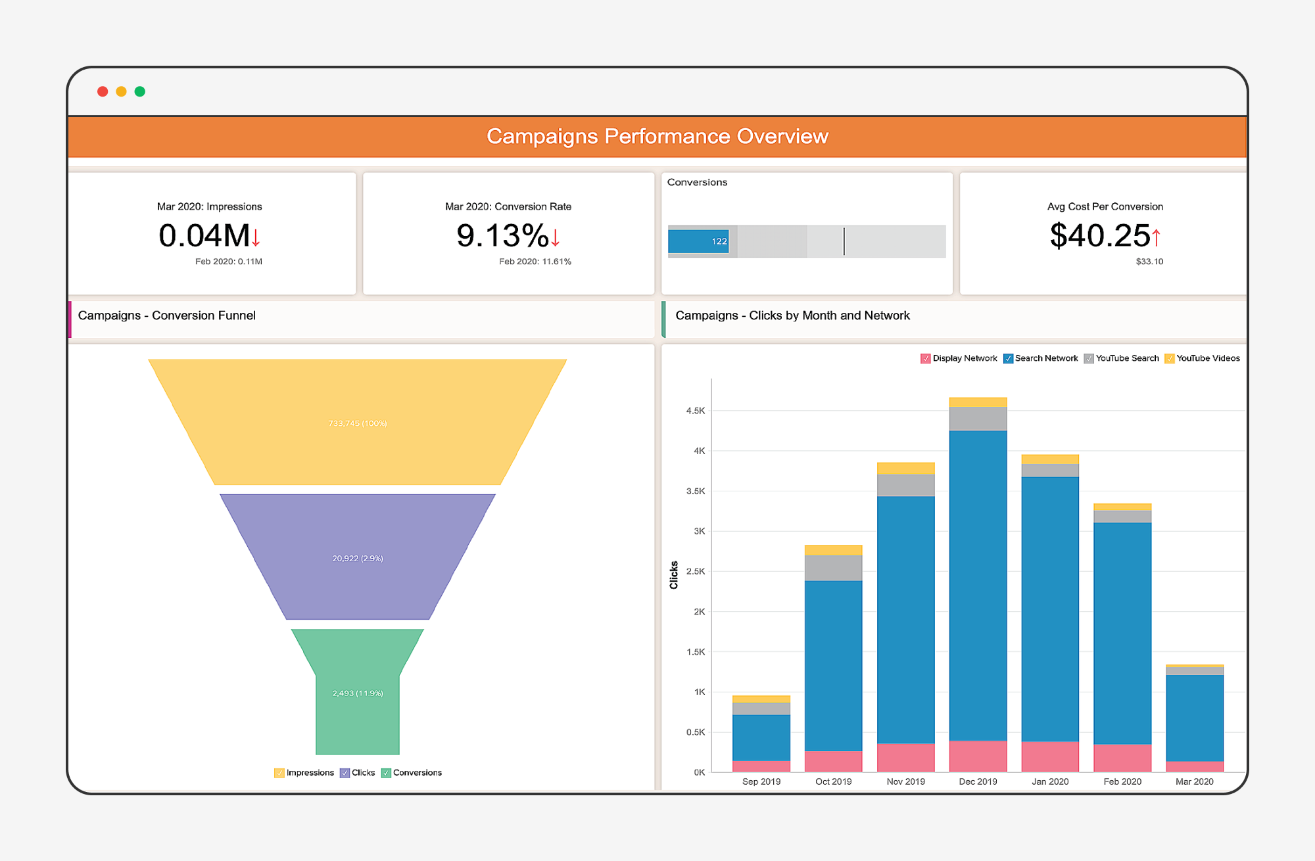Screen dimensions: 1315x861
Task: Uncheck the Clicks funnel legend checkbox
Action: tap(345, 773)
